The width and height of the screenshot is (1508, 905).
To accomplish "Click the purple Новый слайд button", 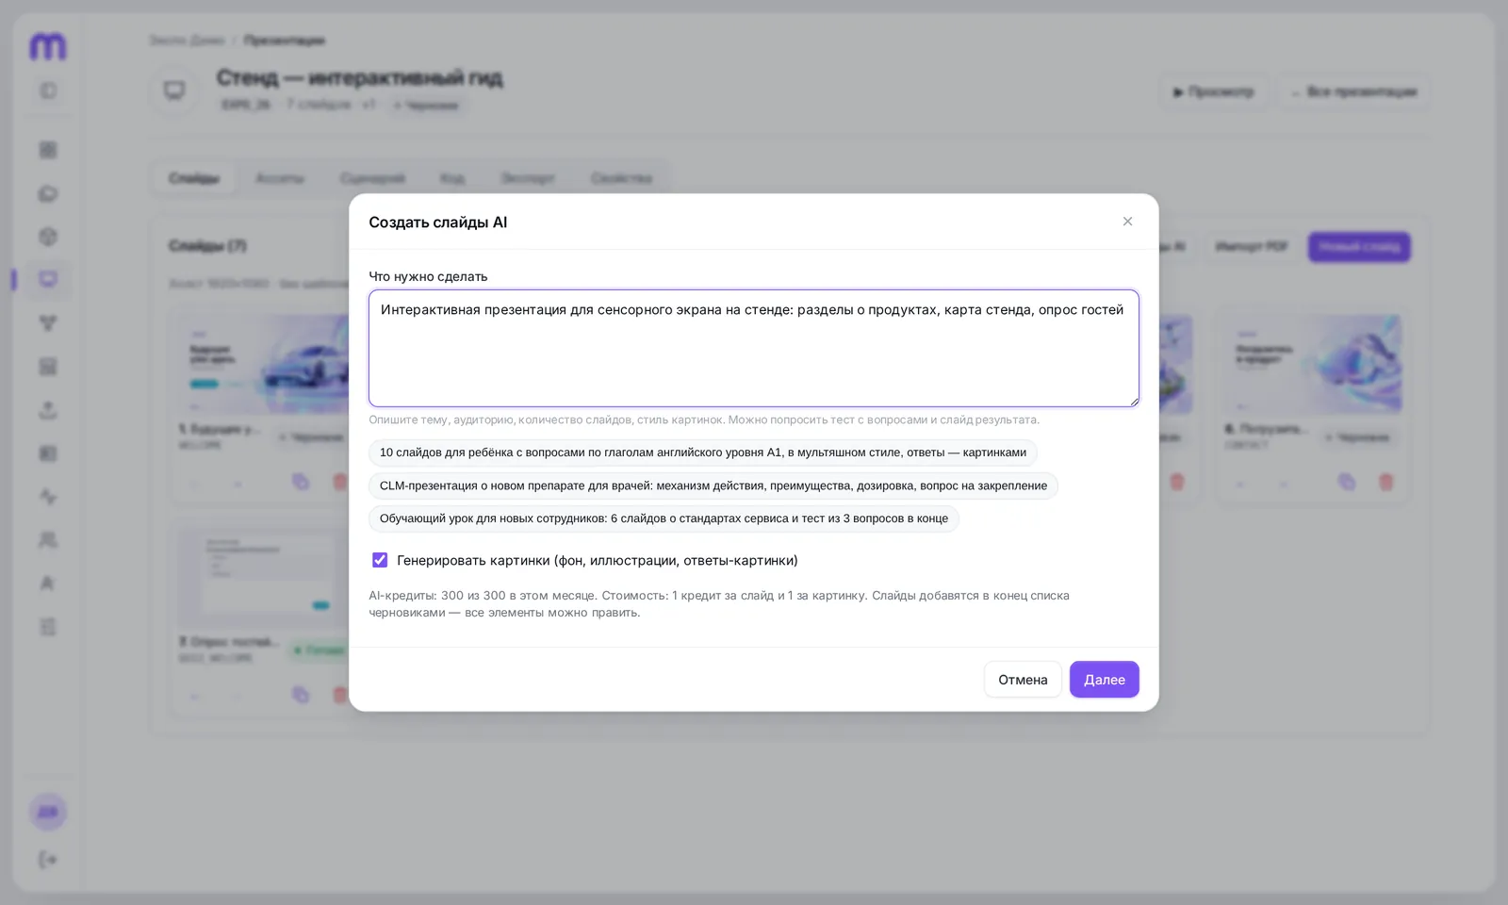I will 1359,247.
